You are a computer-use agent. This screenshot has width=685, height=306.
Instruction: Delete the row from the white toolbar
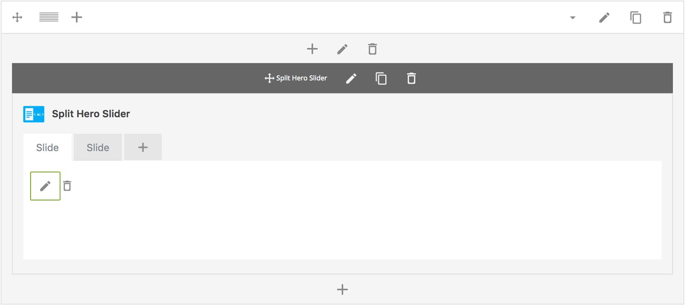coord(668,18)
